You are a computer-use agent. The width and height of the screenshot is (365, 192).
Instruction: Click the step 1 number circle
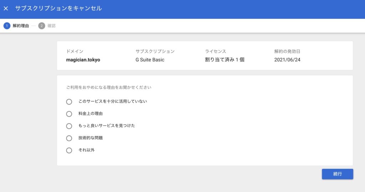[x=7, y=26]
